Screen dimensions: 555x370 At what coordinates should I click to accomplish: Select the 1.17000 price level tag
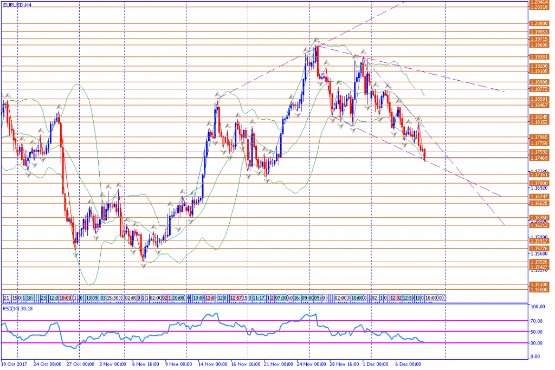pyautogui.click(x=539, y=184)
